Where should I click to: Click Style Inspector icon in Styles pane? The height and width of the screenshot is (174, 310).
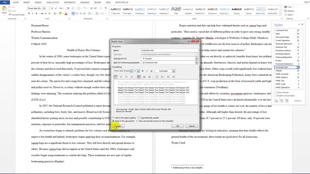tap(281, 101)
